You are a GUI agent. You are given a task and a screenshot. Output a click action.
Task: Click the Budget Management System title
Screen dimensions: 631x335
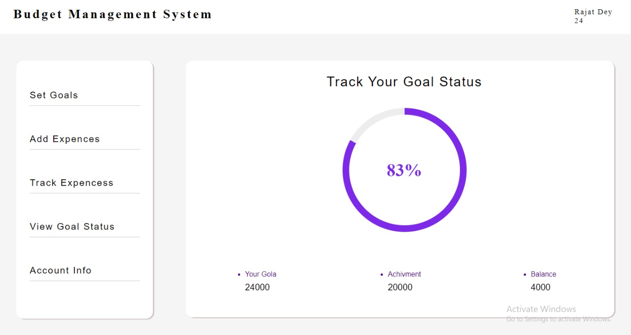coord(112,14)
